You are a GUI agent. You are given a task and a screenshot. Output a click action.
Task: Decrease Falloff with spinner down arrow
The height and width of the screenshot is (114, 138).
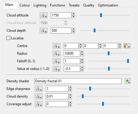point(82,63)
